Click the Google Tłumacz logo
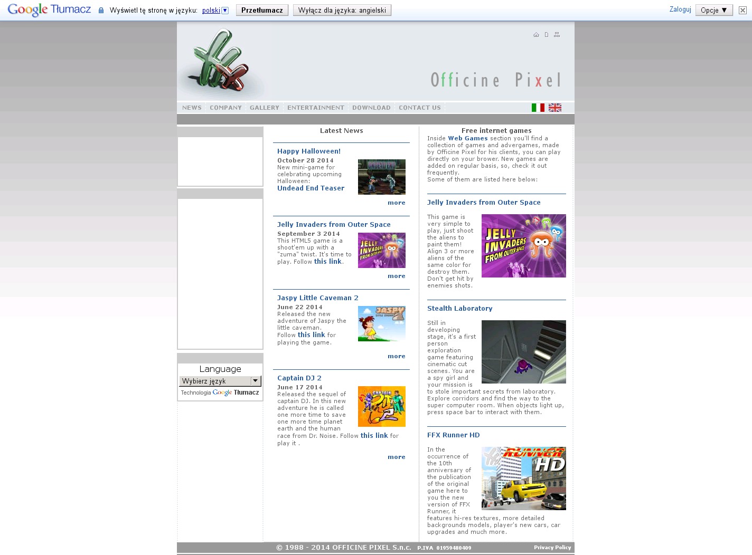 click(x=49, y=10)
